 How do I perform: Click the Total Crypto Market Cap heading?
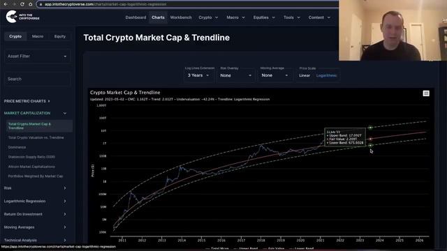coord(156,38)
